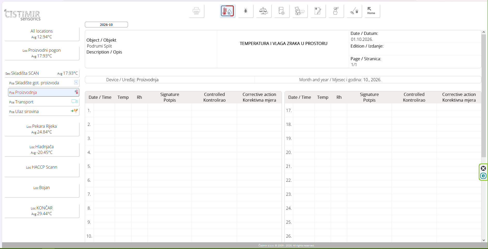Viewport: 488px width, 249px height.
Task: Open location Bojan
Action: pos(42,190)
